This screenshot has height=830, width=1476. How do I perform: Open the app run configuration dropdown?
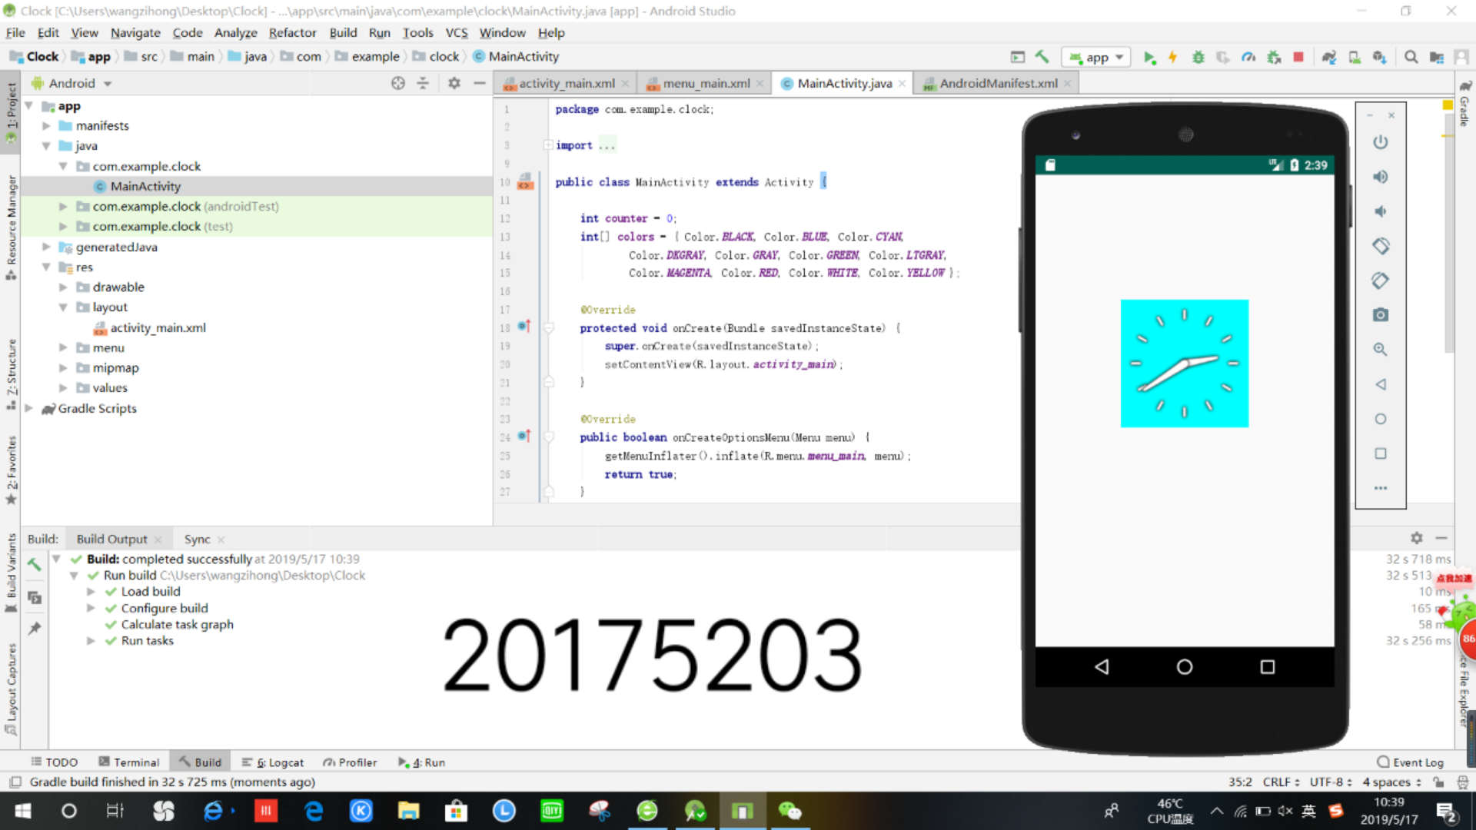tap(1097, 57)
